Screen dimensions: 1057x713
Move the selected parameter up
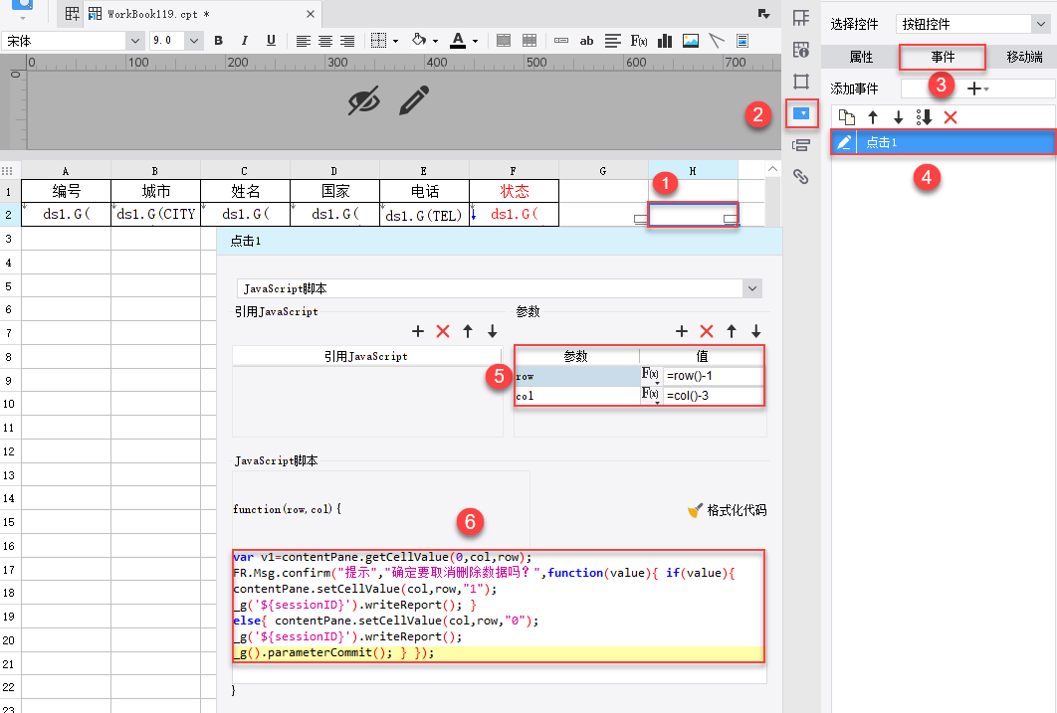click(x=732, y=331)
